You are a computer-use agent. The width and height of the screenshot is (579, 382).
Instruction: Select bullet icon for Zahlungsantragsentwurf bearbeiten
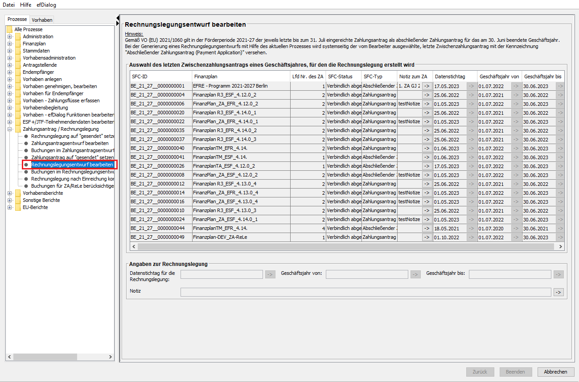tap(26, 143)
